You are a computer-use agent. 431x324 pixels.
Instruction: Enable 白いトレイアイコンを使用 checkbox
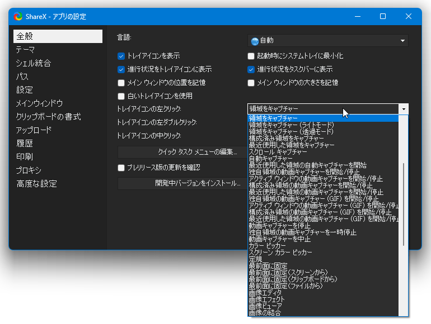click(121, 96)
